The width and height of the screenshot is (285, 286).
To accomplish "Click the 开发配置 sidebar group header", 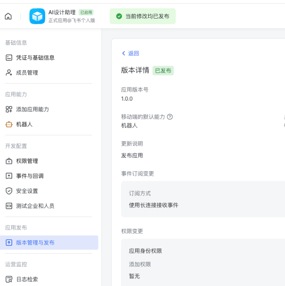I will pyautogui.click(x=16, y=146).
